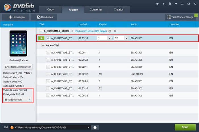199x132 pixels.
Task: Click the Ausgabe panel header
Action: 8,25
